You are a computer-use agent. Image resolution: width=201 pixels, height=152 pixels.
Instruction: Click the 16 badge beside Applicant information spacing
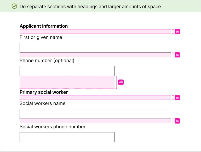[177, 32]
